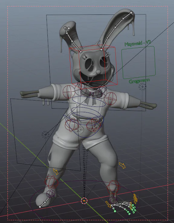Image resolution: width=174 pixels, height=223 pixels.
Task: Select the stacked yellow arrows beside the hand bones
Action: [135, 199]
